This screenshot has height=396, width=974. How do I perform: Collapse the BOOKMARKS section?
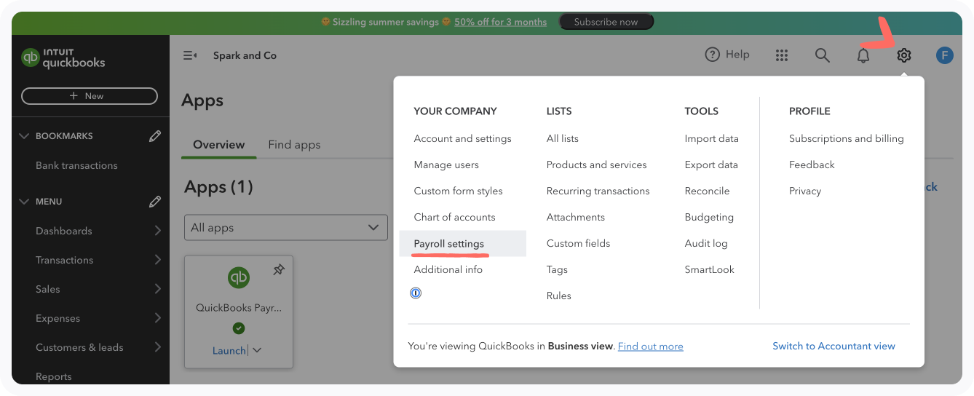click(x=24, y=136)
